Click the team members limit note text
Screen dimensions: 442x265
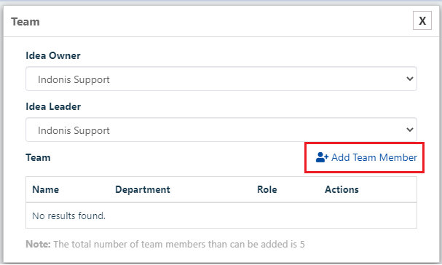coord(179,244)
